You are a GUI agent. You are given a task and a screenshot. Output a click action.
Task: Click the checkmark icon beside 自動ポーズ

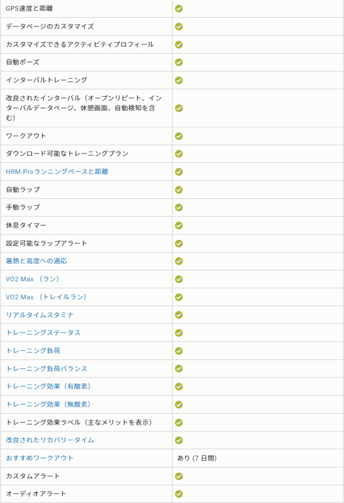coord(179,62)
